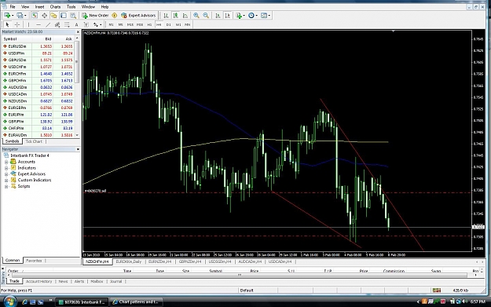491x307 pixels.
Task: Select the Fibonacci Retracement tool
Action: [x=67, y=24]
